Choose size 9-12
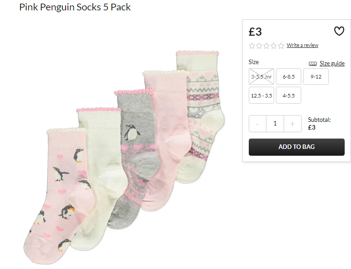Viewport: 351px width, 269px height. point(316,77)
